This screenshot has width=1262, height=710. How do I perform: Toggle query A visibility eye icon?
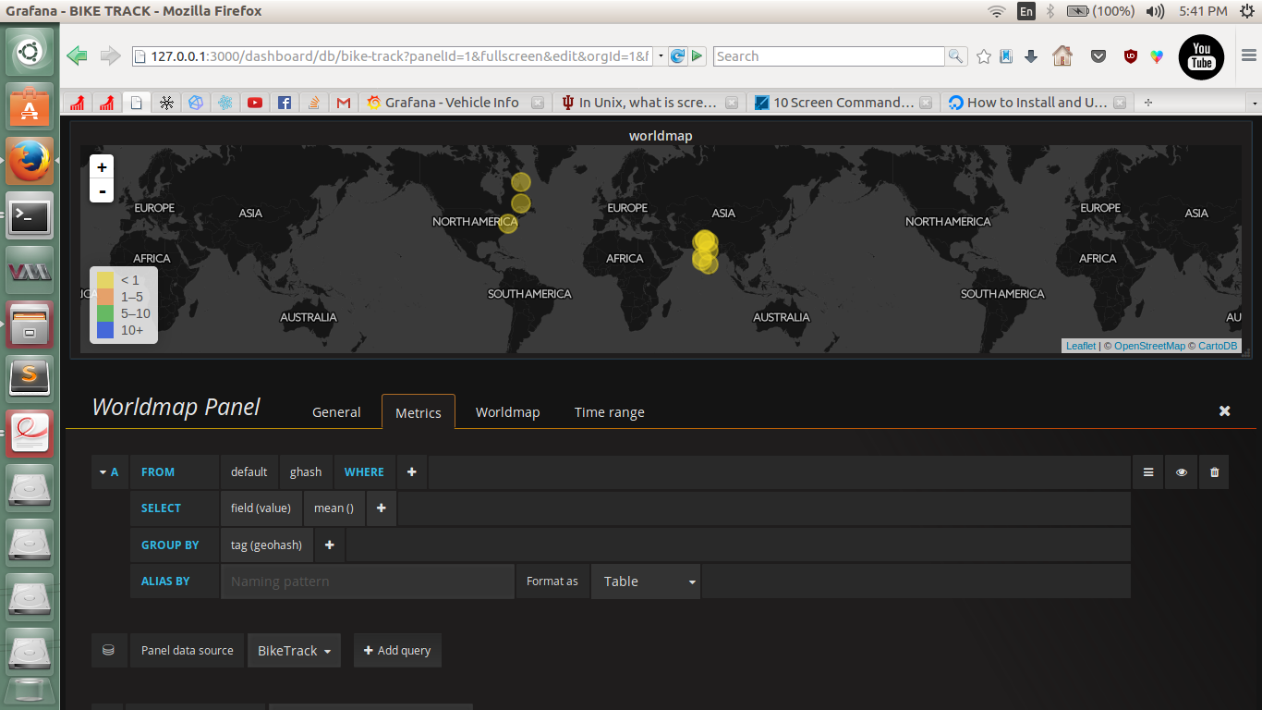(x=1182, y=472)
